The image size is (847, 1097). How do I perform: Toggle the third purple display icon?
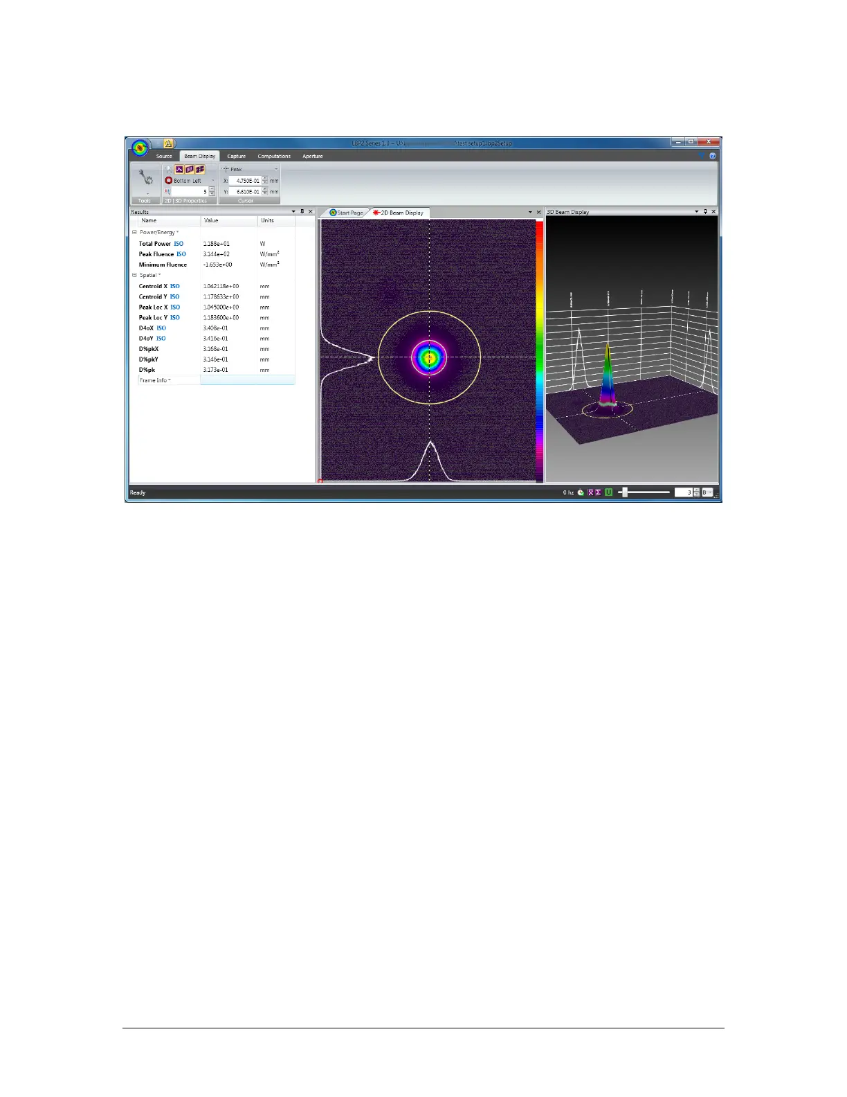[200, 170]
